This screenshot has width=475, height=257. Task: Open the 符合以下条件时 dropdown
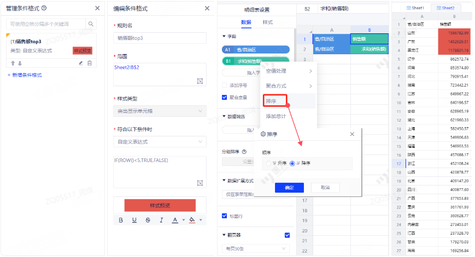pos(159,142)
